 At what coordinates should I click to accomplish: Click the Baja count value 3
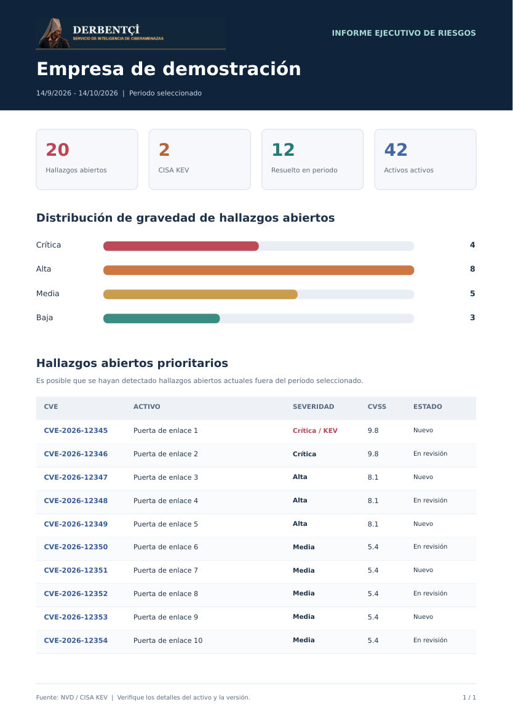(x=472, y=318)
